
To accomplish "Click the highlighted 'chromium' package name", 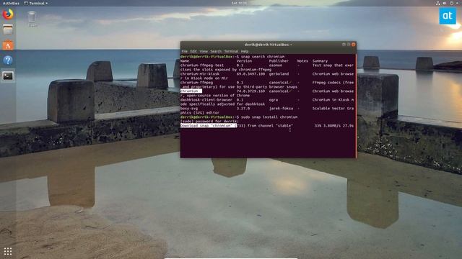I will [x=191, y=91].
